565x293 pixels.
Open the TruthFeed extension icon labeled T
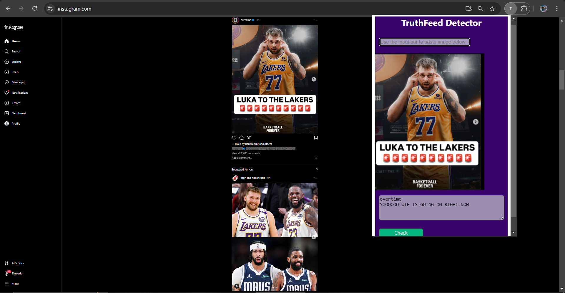click(x=511, y=9)
